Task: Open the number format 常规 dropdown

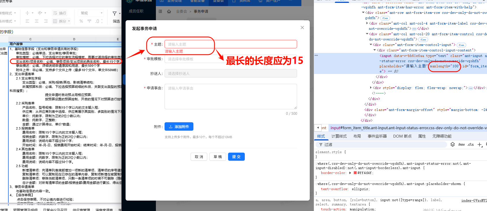Action: 91,13
